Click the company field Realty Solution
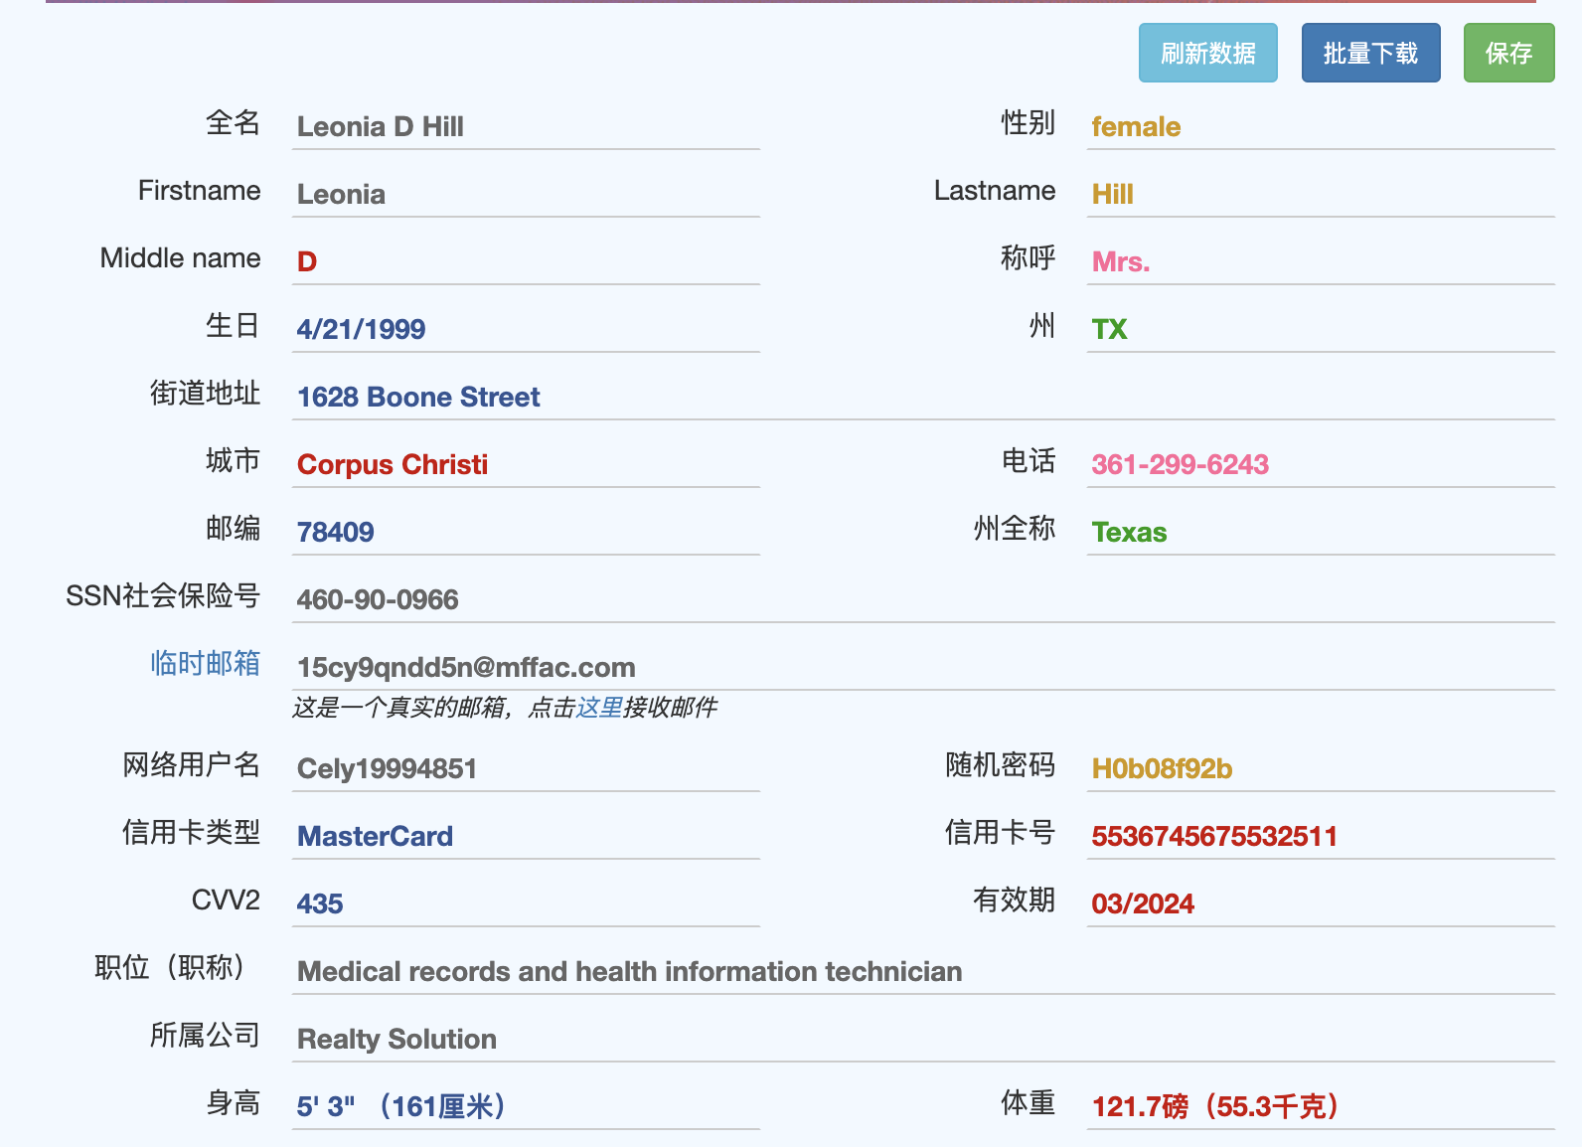 923,1039
